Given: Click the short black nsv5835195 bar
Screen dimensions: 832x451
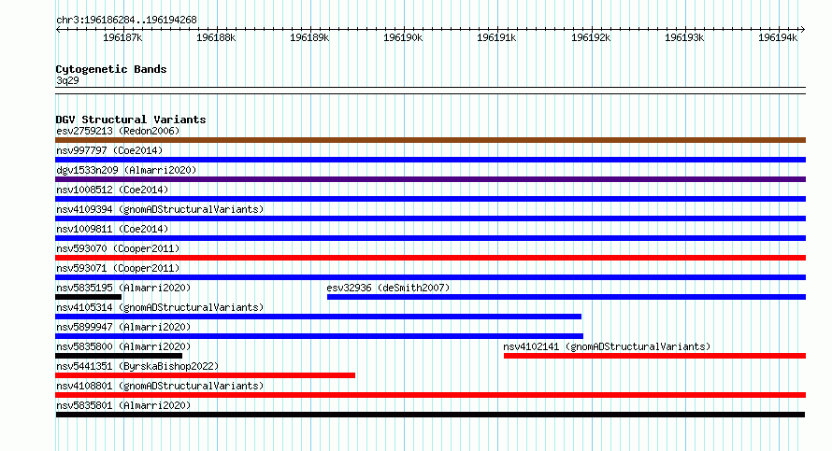Looking at the screenshot, I should 88,297.
